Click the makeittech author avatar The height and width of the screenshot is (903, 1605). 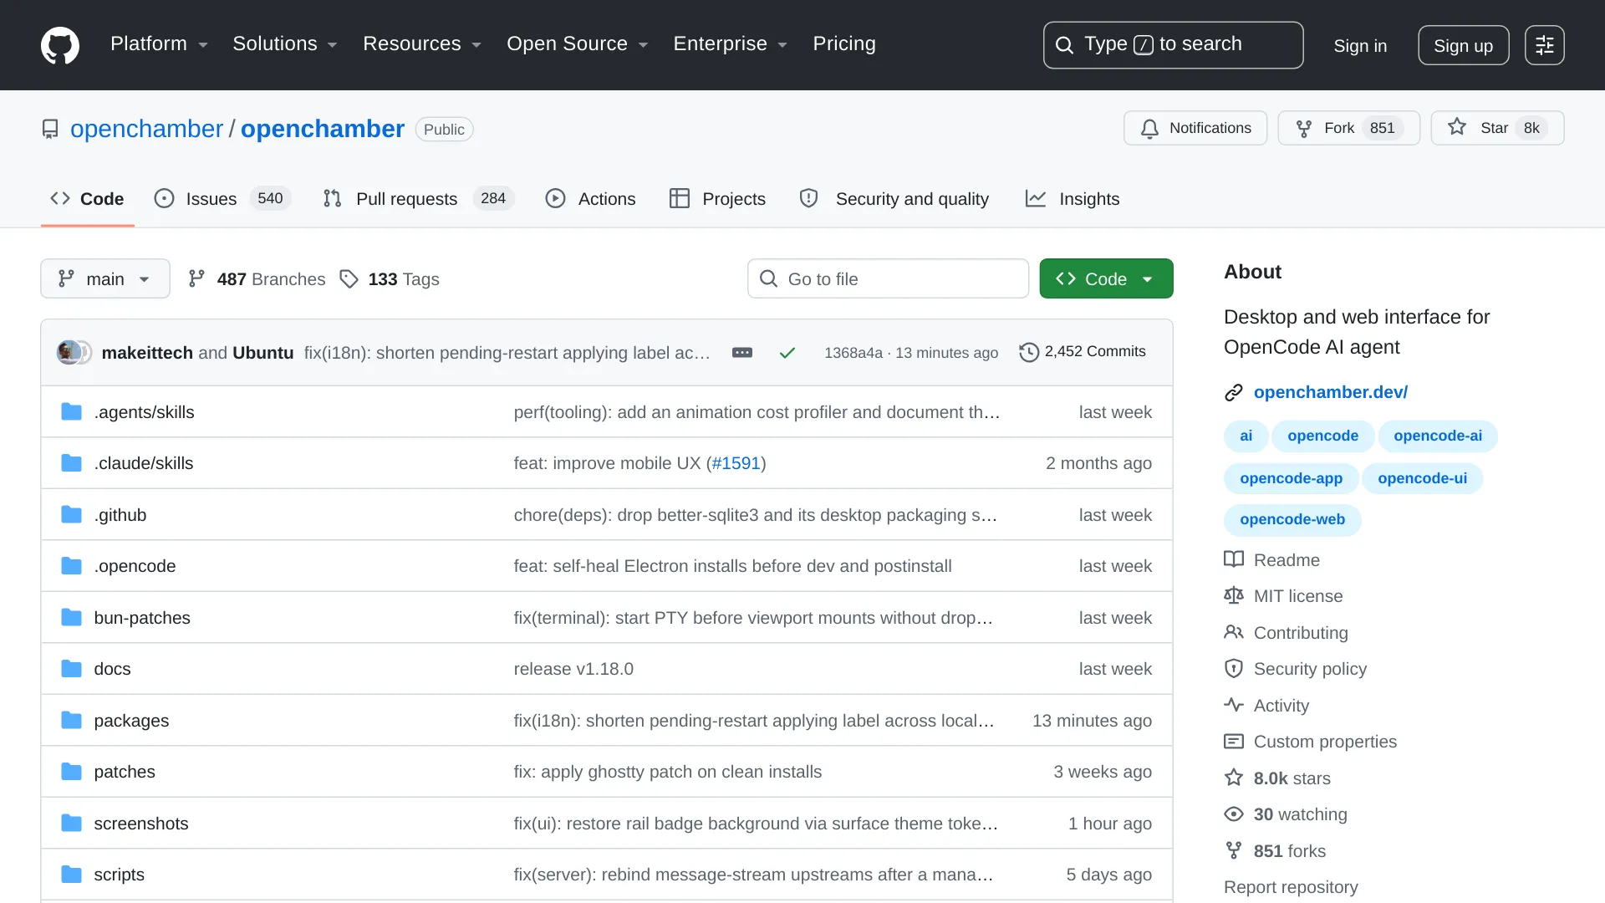coord(68,353)
